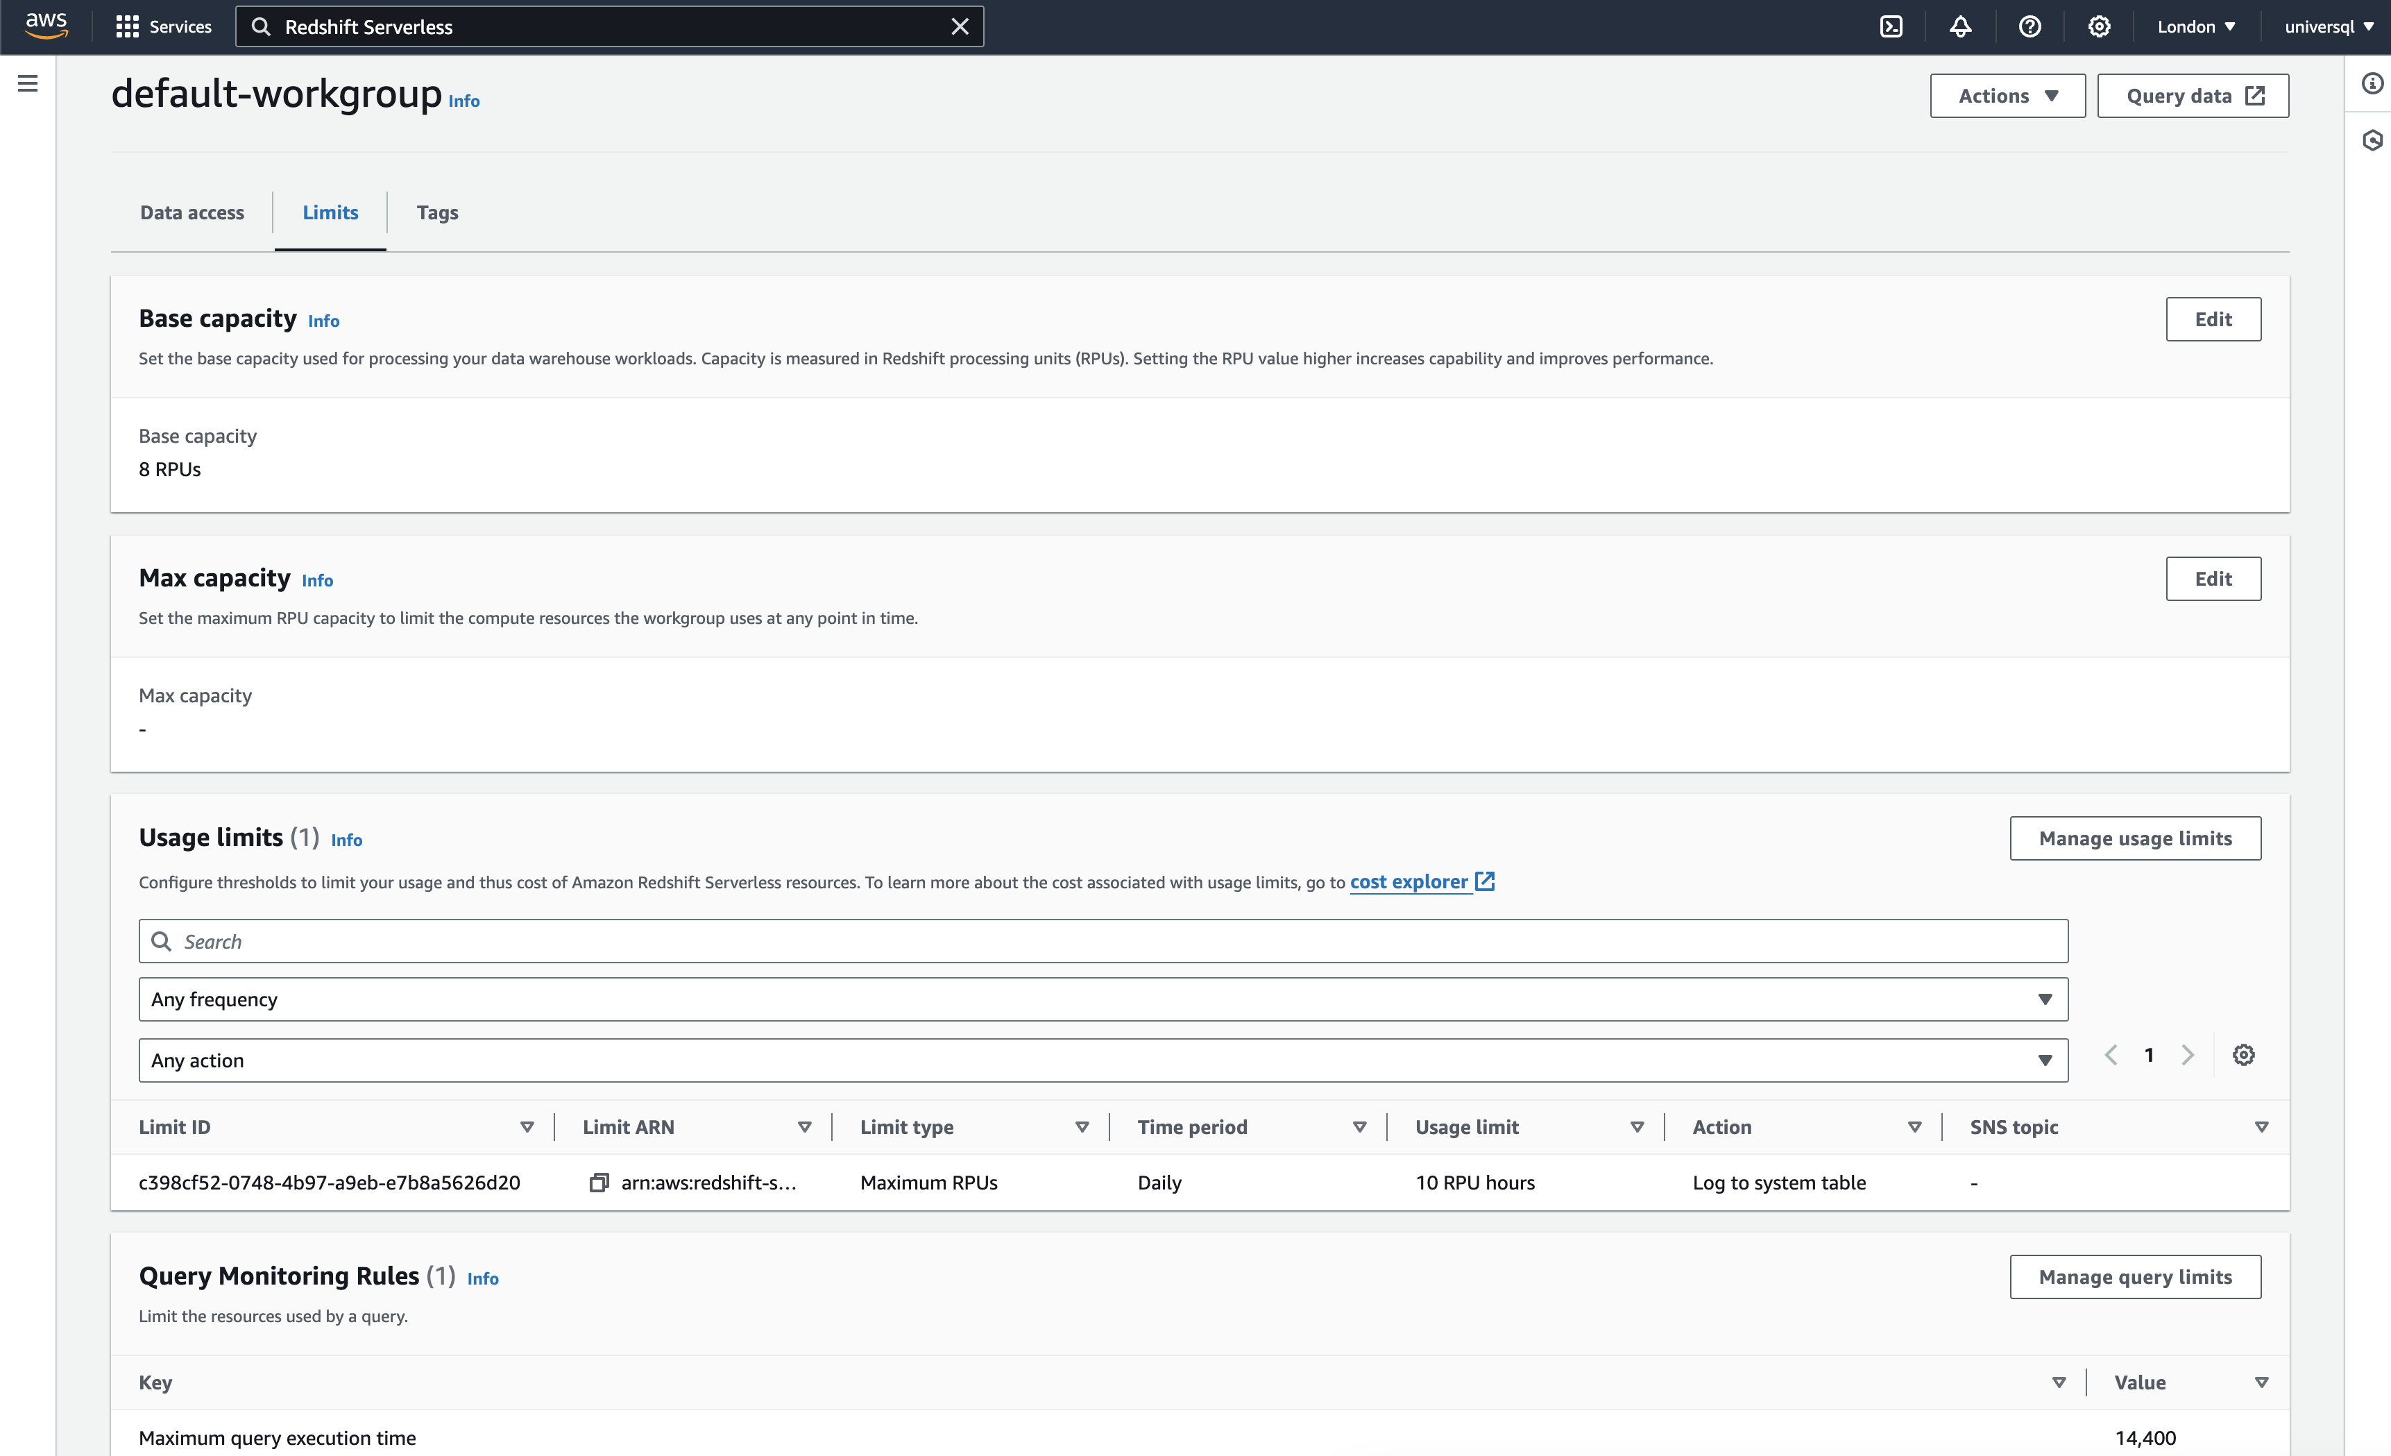Open console settings gear in top bar

[x=2099, y=26]
